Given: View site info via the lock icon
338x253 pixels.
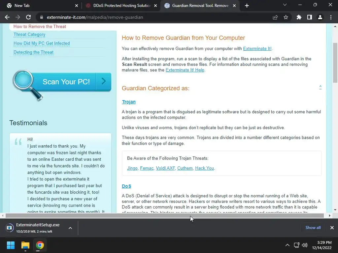Looking at the screenshot, I should [42, 17].
